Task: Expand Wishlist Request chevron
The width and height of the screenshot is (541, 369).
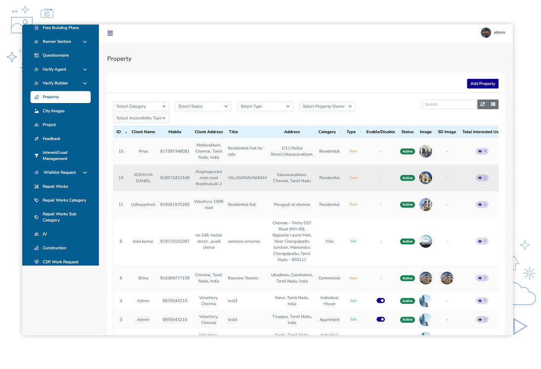Action: point(85,173)
